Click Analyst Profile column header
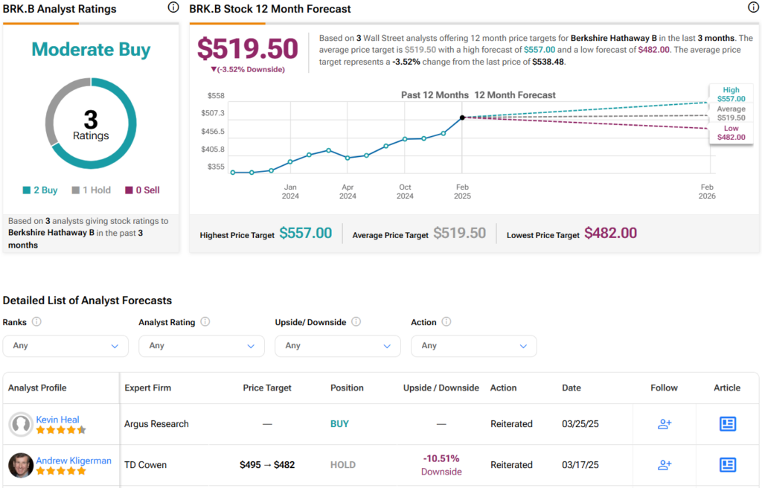This screenshot has width=762, height=488. coord(37,388)
